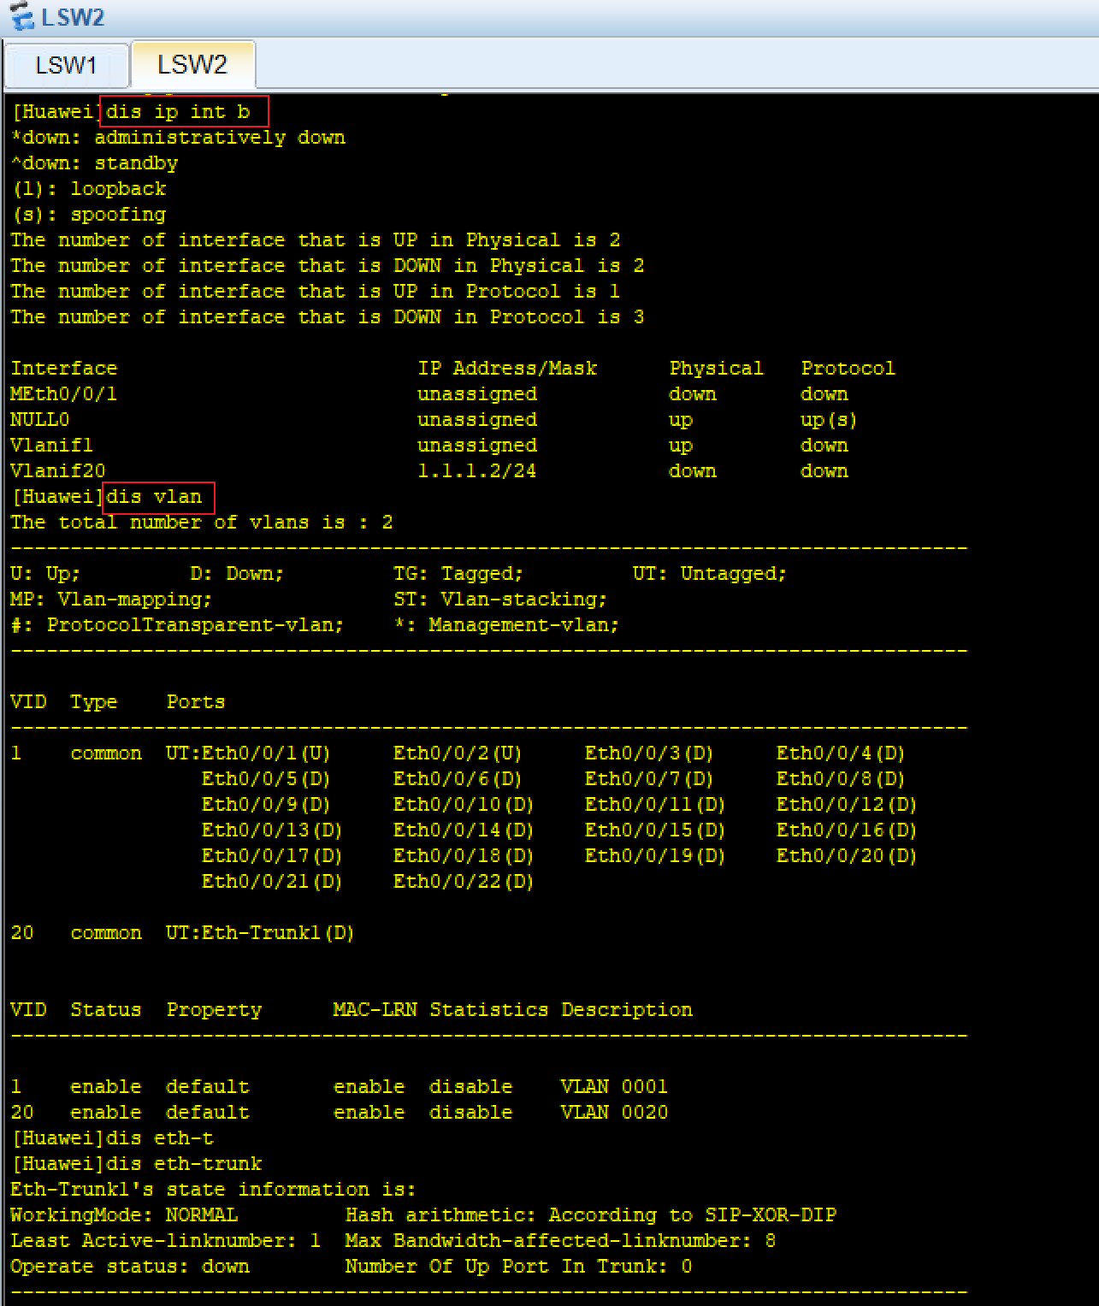Viewport: 1099px width, 1306px height.
Task: Click the LSW2 window title icon
Action: click(23, 16)
